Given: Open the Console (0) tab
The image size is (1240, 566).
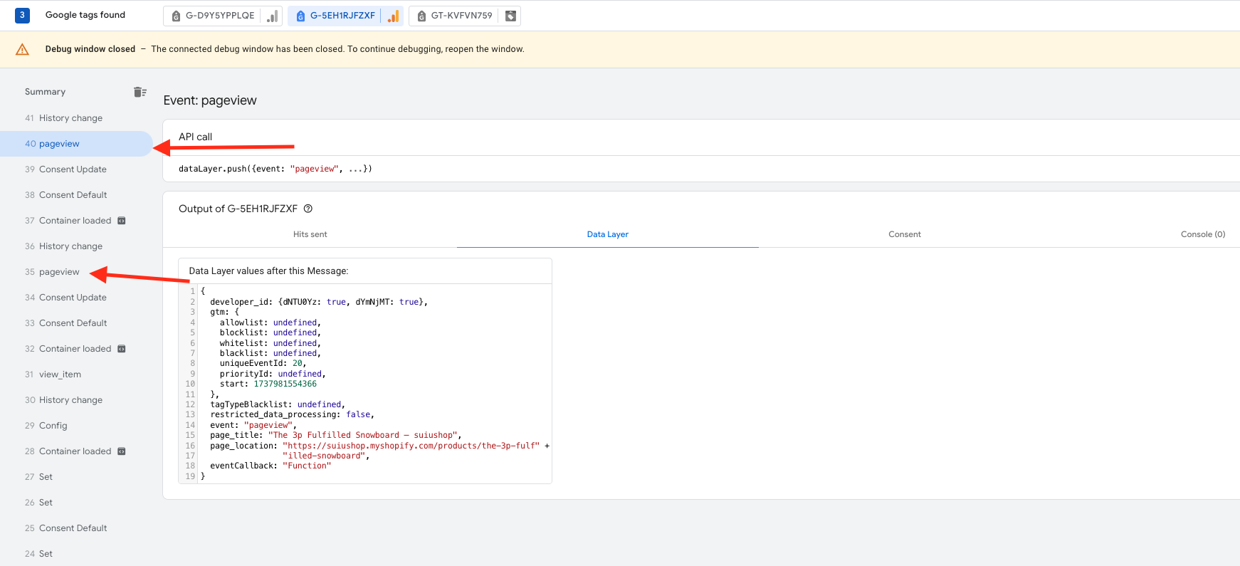Looking at the screenshot, I should 1203,234.
